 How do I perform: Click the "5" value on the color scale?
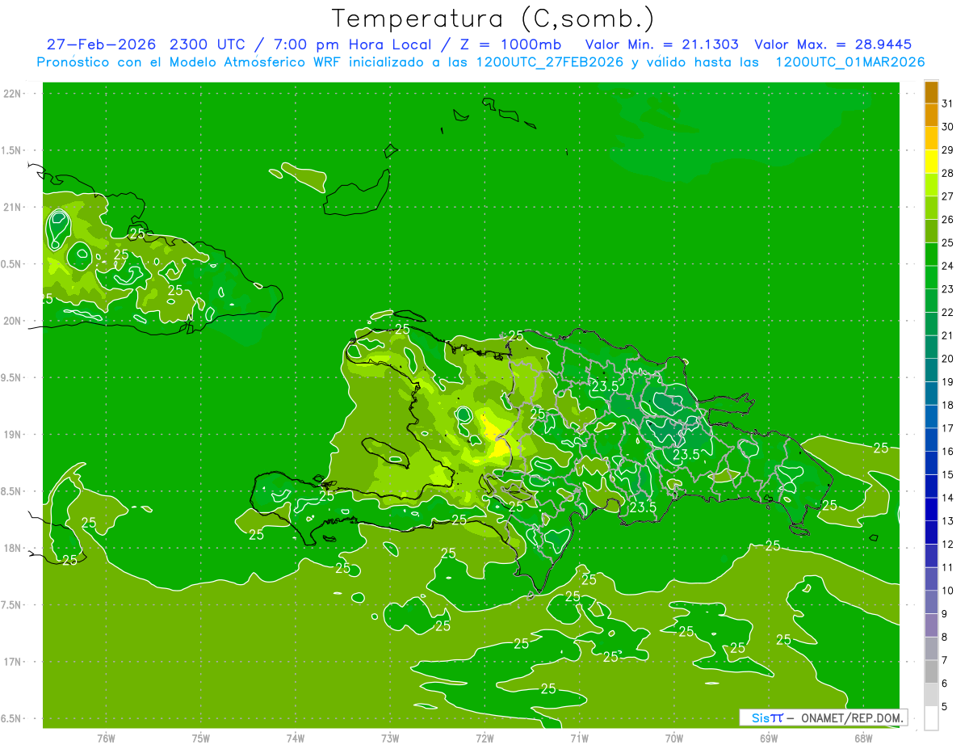[945, 706]
